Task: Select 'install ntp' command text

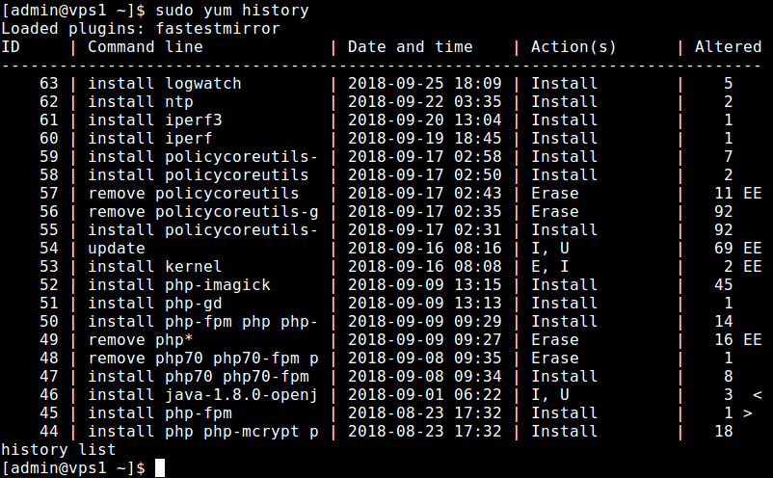Action: (x=141, y=101)
